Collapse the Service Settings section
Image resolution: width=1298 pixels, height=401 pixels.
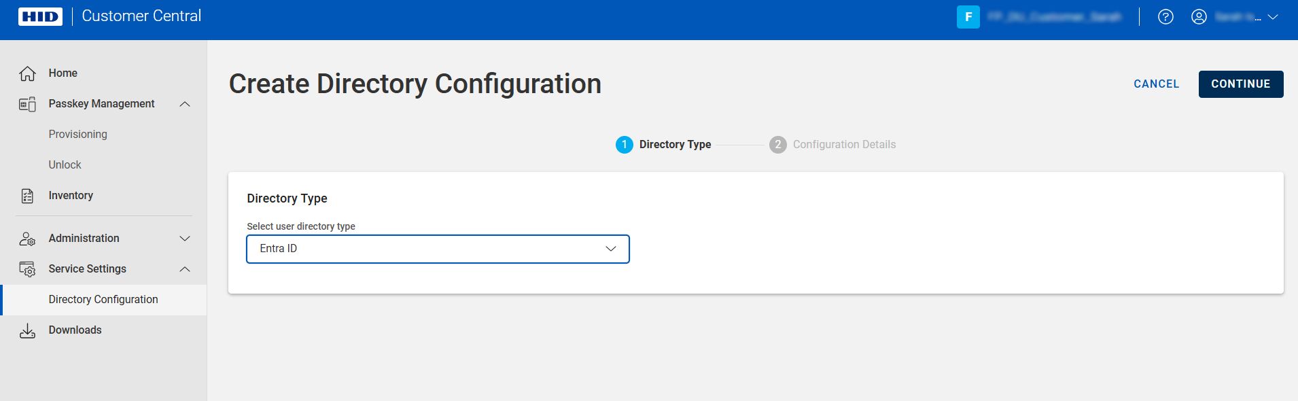coord(185,269)
